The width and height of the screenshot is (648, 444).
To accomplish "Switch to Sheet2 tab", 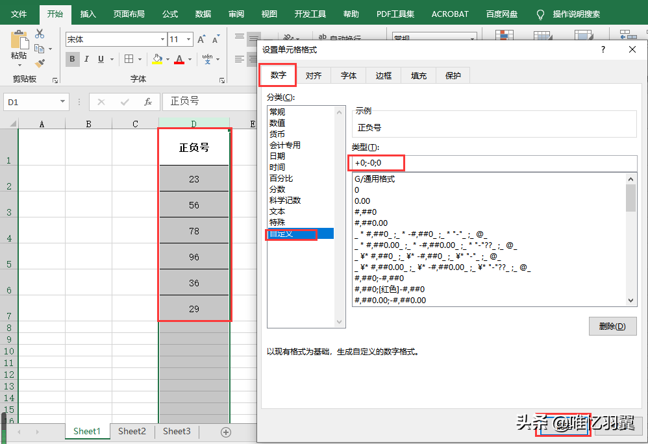I will (132, 431).
